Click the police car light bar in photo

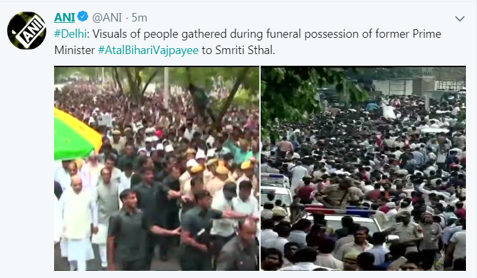tap(340, 211)
